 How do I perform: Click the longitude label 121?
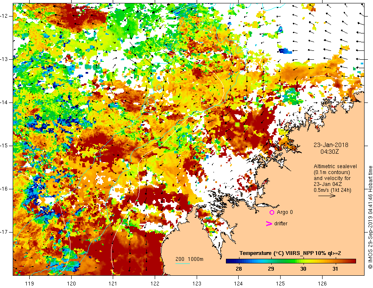point(113,283)
